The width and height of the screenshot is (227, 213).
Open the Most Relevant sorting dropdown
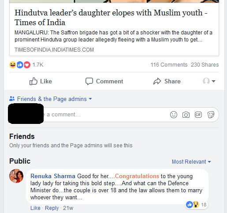pos(191,162)
